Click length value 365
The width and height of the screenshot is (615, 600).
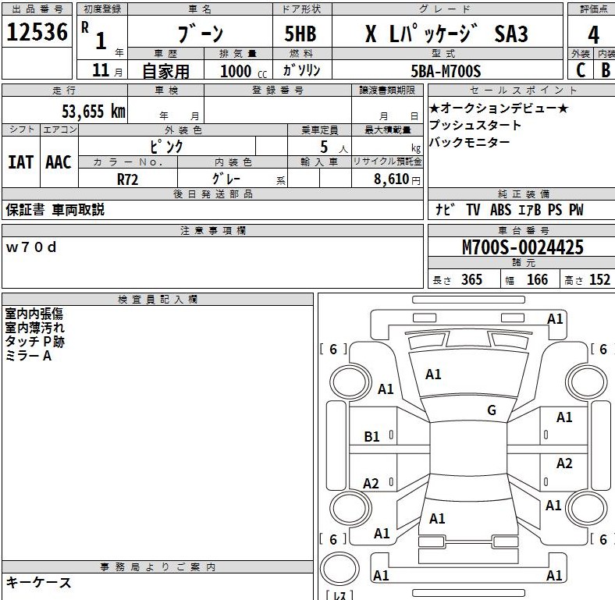pyautogui.click(x=471, y=279)
